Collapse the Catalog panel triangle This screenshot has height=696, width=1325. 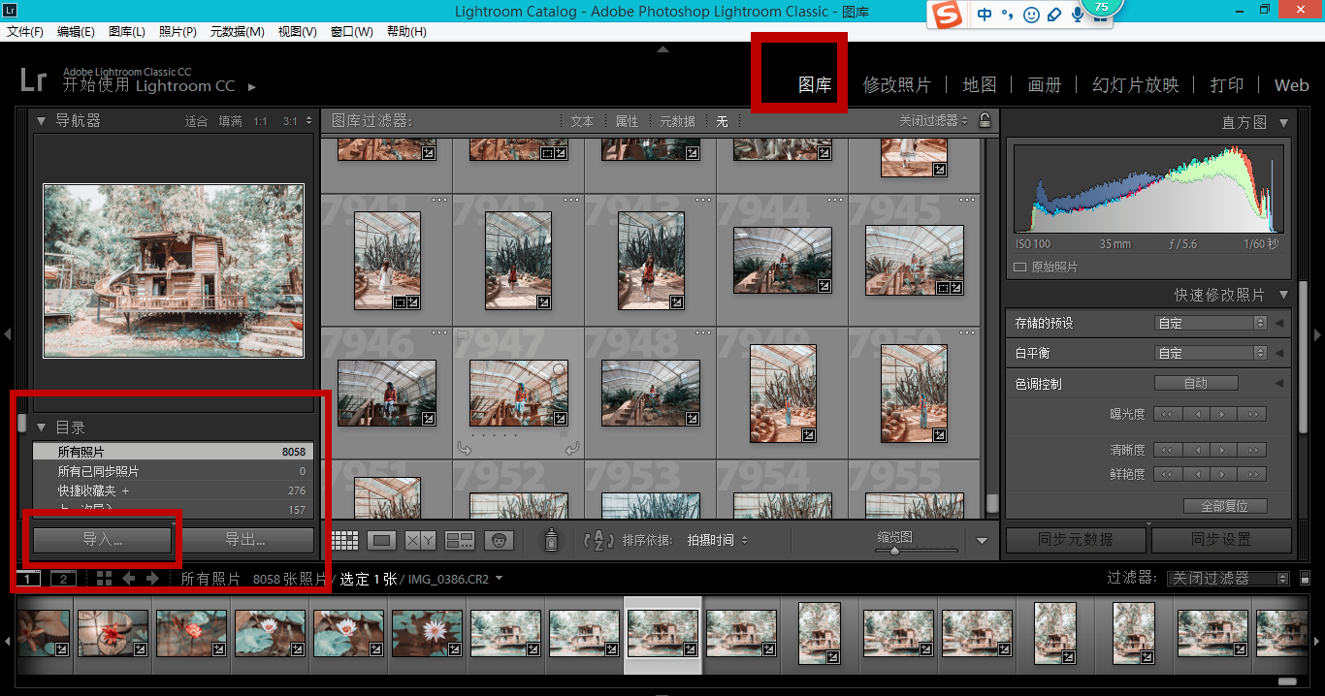click(x=42, y=427)
